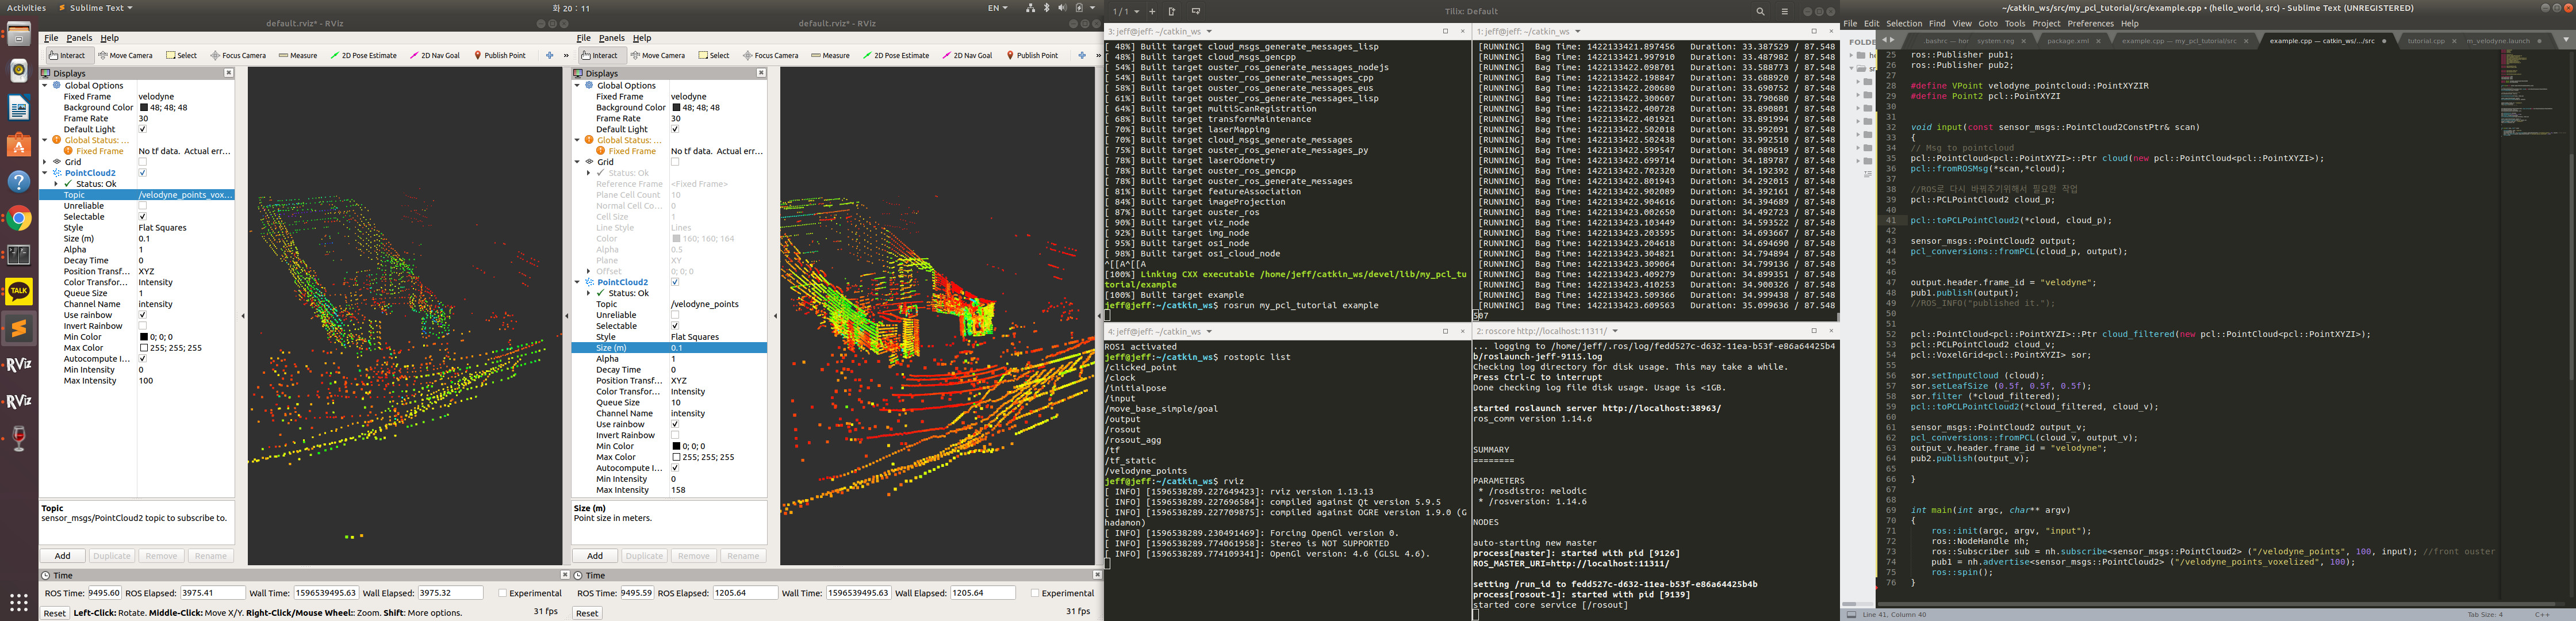Click Add button in left RViz

[x=62, y=556]
